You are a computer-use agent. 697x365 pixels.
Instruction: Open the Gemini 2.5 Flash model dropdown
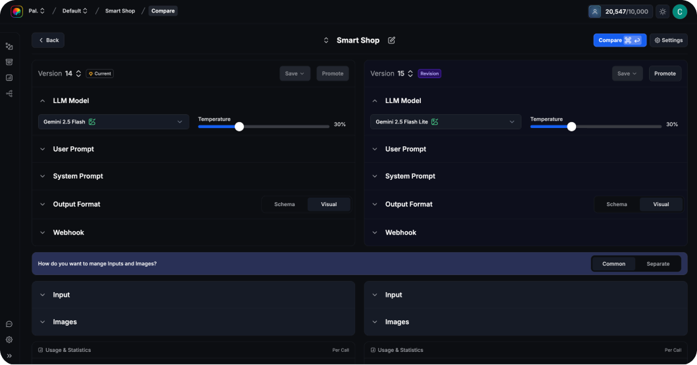click(114, 121)
